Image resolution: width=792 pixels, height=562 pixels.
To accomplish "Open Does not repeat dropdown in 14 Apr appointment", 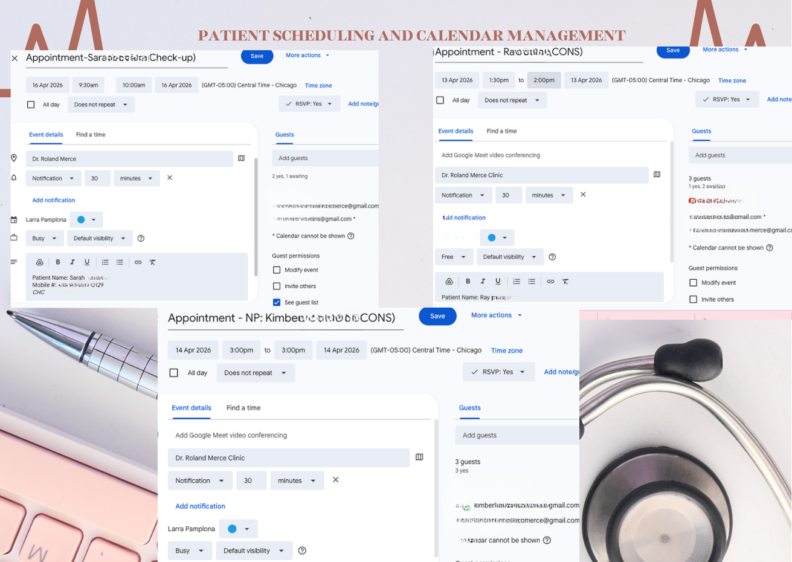I will (256, 373).
